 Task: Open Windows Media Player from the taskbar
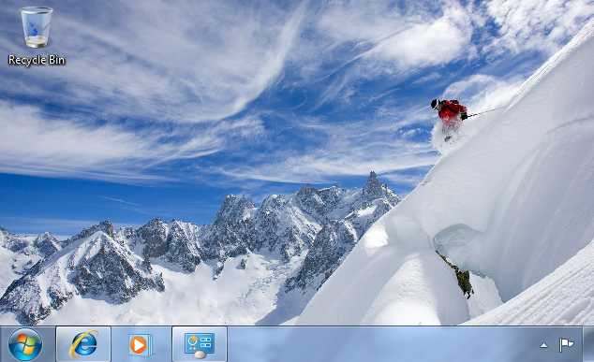tap(141, 344)
